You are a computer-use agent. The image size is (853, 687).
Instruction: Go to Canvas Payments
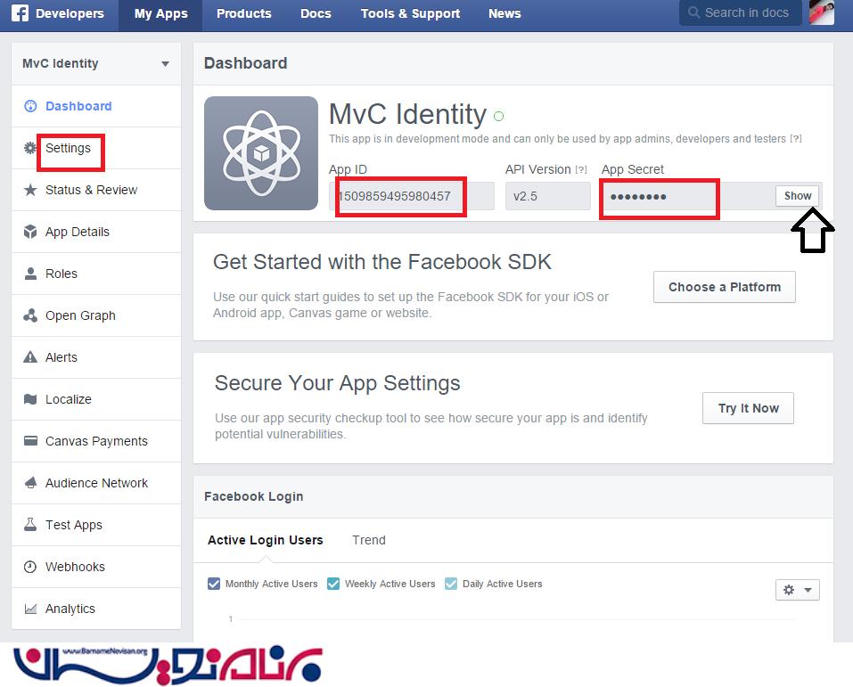[96, 441]
